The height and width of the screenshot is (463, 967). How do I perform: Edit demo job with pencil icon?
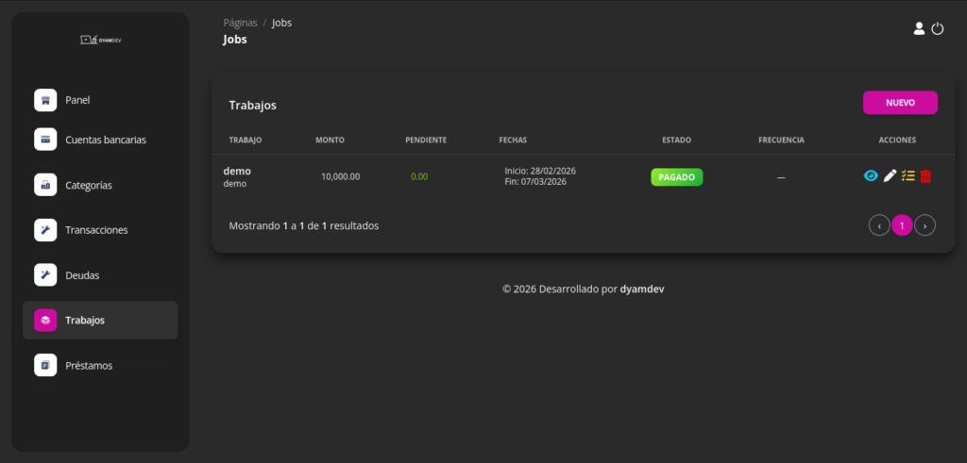click(x=890, y=176)
